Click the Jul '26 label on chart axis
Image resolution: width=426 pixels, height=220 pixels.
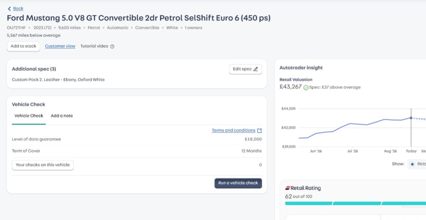[352, 151]
